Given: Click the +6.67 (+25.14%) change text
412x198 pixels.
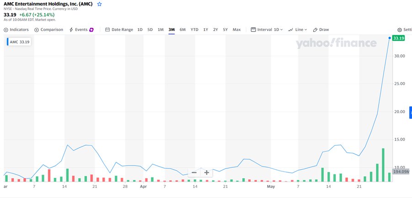Looking at the screenshot, I should pos(37,15).
